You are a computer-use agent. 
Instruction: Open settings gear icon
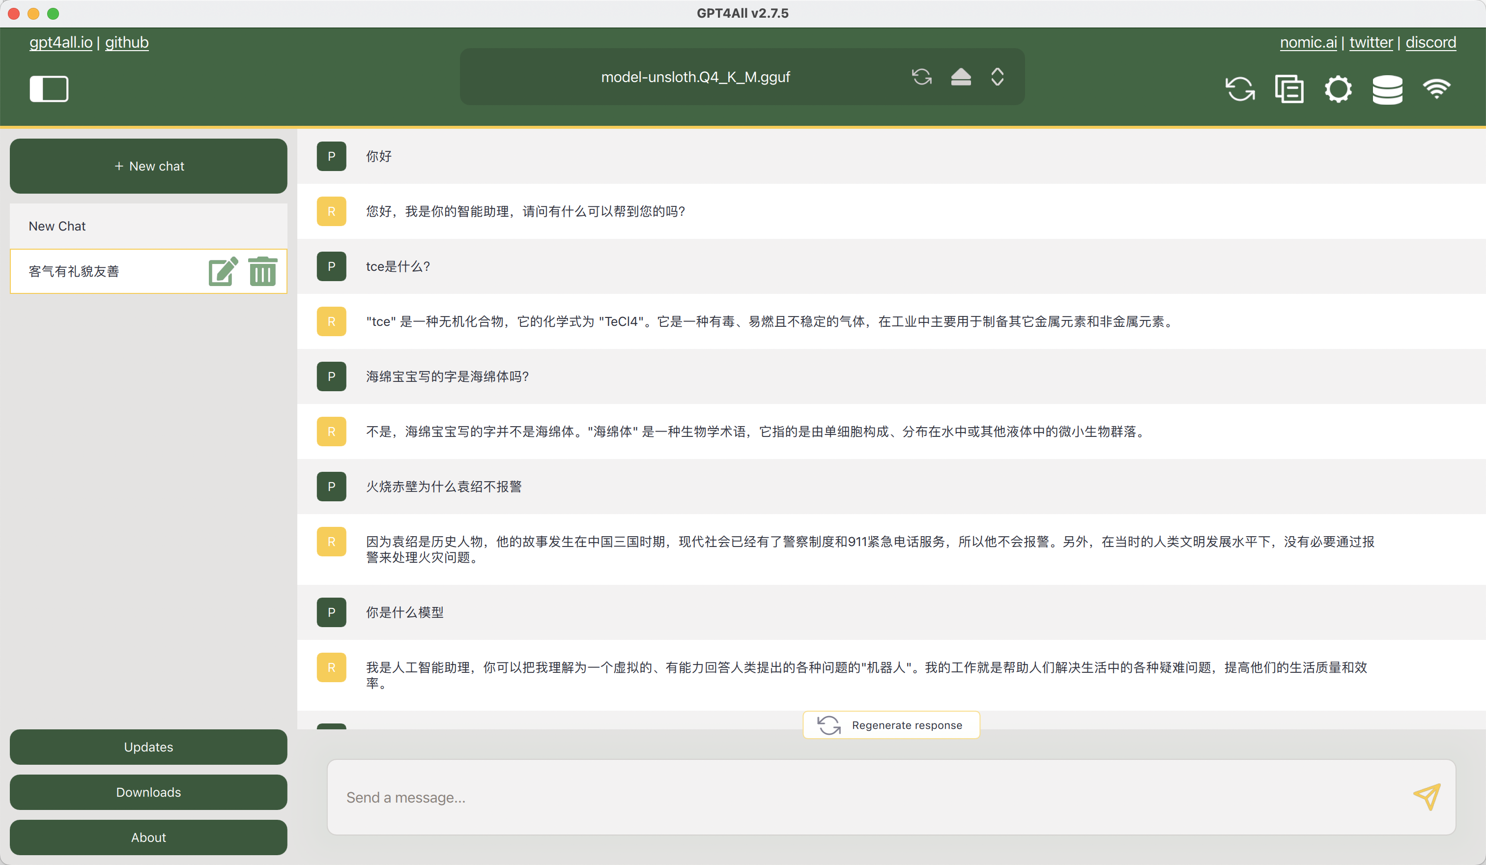[x=1338, y=89]
